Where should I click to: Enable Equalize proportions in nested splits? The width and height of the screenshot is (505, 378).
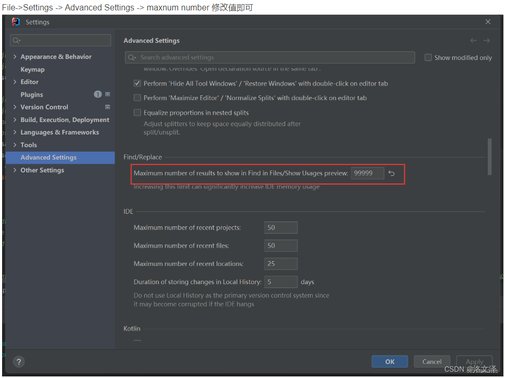pos(137,113)
